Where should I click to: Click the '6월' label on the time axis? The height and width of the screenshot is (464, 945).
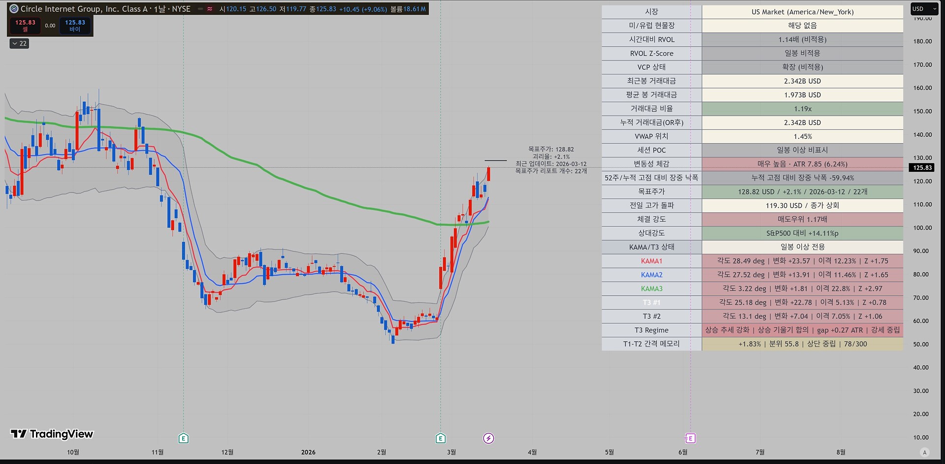(x=683, y=452)
